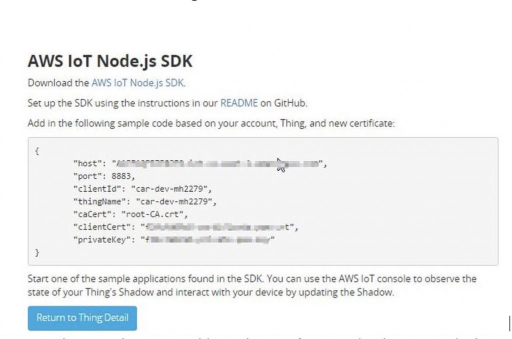Screen dimensions: 512x339
Task: Click the blurred clientCert value
Action: pos(217,227)
